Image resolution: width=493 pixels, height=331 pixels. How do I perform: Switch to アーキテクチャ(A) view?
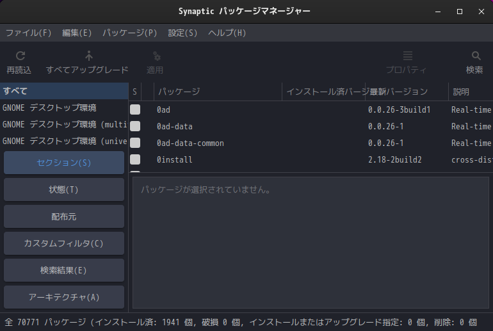point(64,297)
